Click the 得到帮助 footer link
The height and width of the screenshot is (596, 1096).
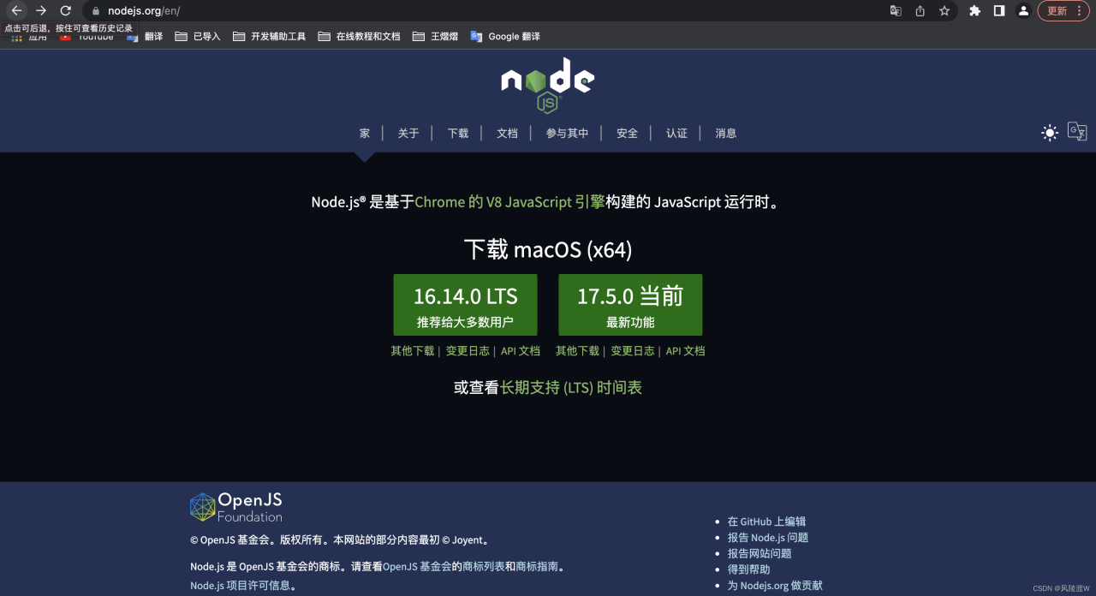point(748,569)
